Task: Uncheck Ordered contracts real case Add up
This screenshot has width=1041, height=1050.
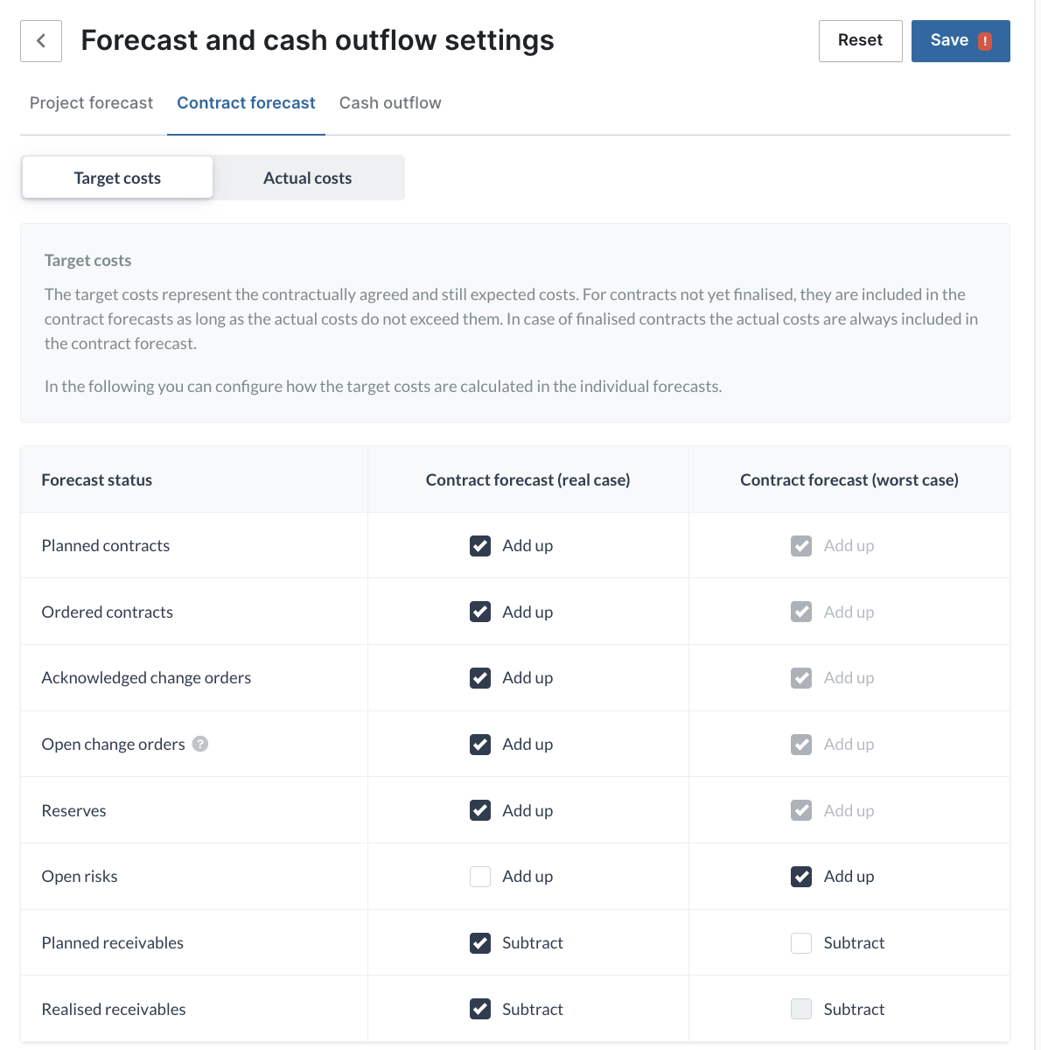Action: pos(480,612)
